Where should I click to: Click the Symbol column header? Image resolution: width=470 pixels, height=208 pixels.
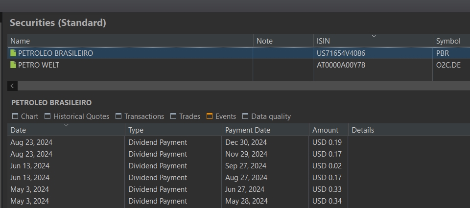point(448,41)
